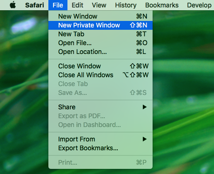The width and height of the screenshot is (214, 174).
Task: Expand the Import From submenu
Action: [100, 139]
